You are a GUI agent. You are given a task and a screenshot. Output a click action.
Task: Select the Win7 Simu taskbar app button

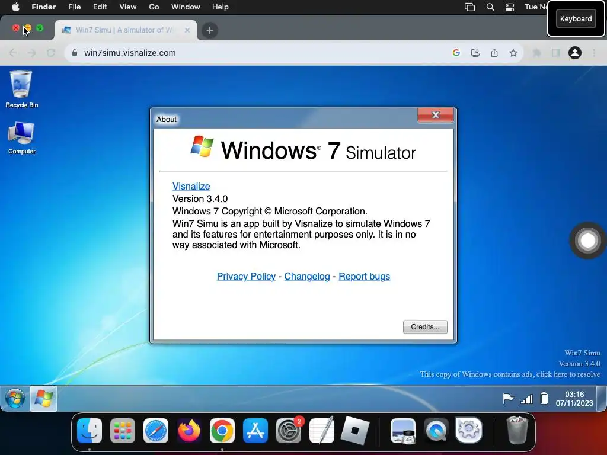pyautogui.click(x=43, y=399)
